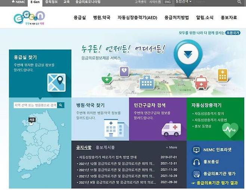Click the ambulance icon in 민간구급차 검색 tile
Viewport: 246px width, 190px height.
tap(171, 129)
